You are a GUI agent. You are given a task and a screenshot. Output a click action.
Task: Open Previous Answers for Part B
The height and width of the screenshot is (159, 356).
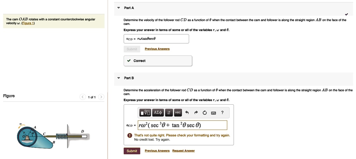coord(157,151)
